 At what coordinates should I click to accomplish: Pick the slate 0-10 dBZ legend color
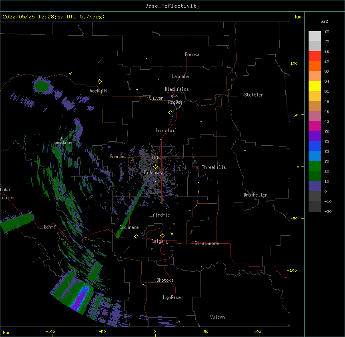tap(315, 187)
